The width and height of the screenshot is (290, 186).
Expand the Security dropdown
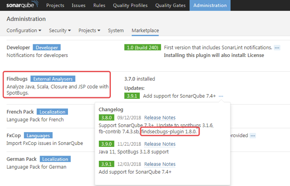point(60,30)
